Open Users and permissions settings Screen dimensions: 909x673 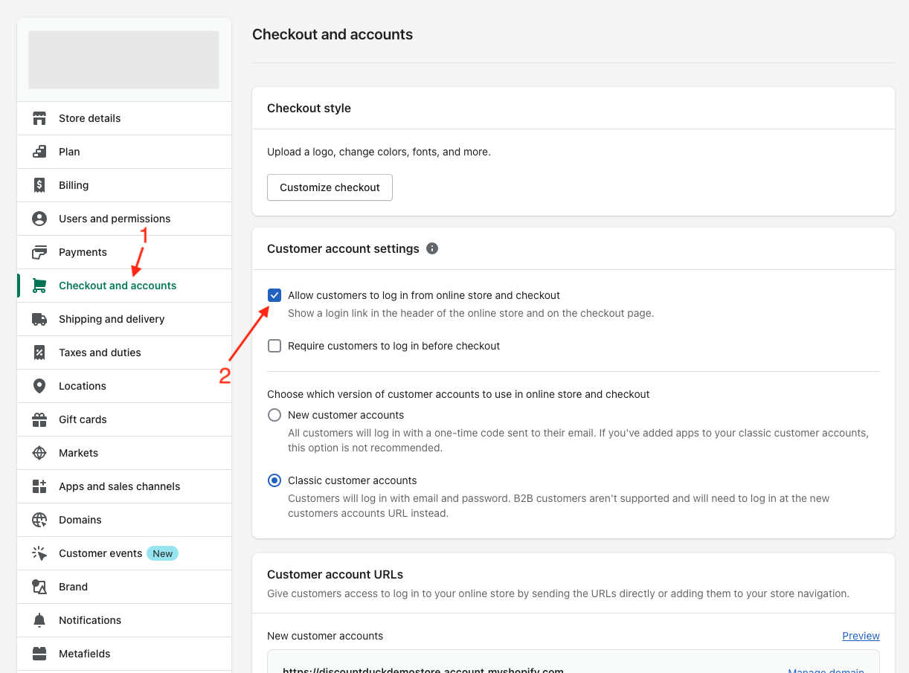[115, 219]
